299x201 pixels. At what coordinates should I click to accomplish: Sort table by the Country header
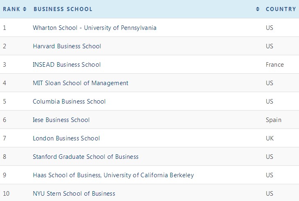pyautogui.click(x=281, y=9)
